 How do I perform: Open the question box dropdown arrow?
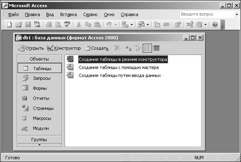click(x=237, y=14)
